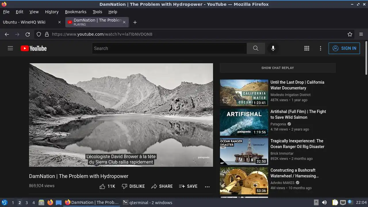368x207 pixels.
Task: Open Until the Last Drop video title
Action: [297, 85]
